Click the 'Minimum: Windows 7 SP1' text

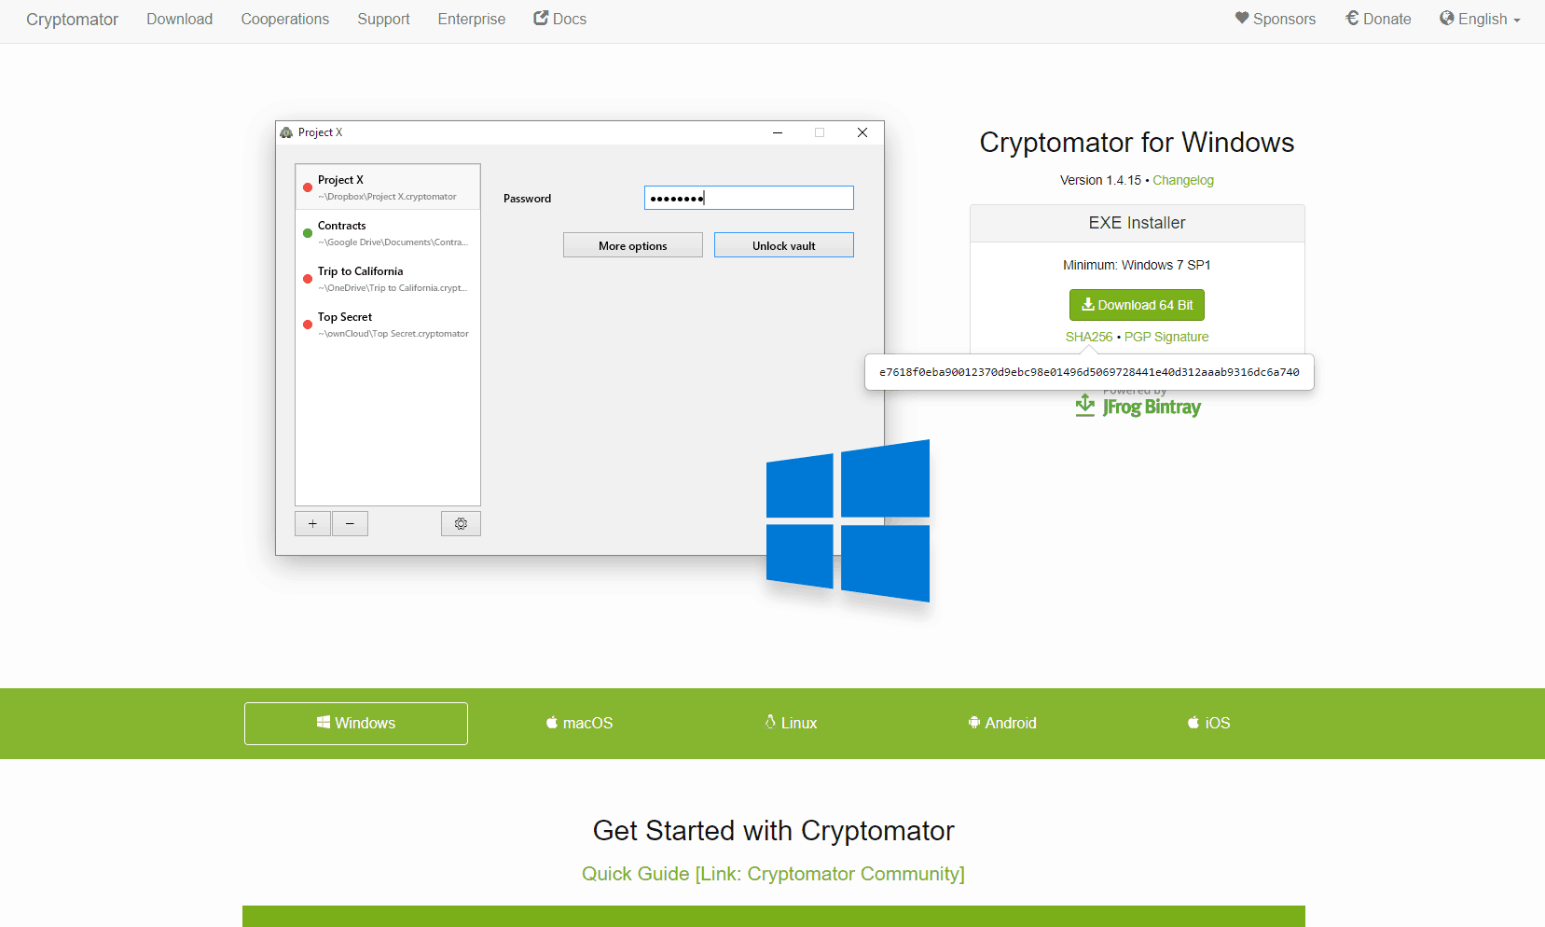(1137, 265)
